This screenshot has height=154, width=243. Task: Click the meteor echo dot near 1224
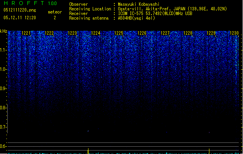click(88, 131)
